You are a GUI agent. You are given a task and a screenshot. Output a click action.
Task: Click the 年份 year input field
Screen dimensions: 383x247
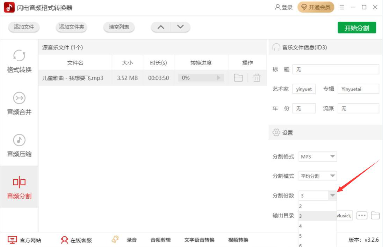tap(304, 108)
